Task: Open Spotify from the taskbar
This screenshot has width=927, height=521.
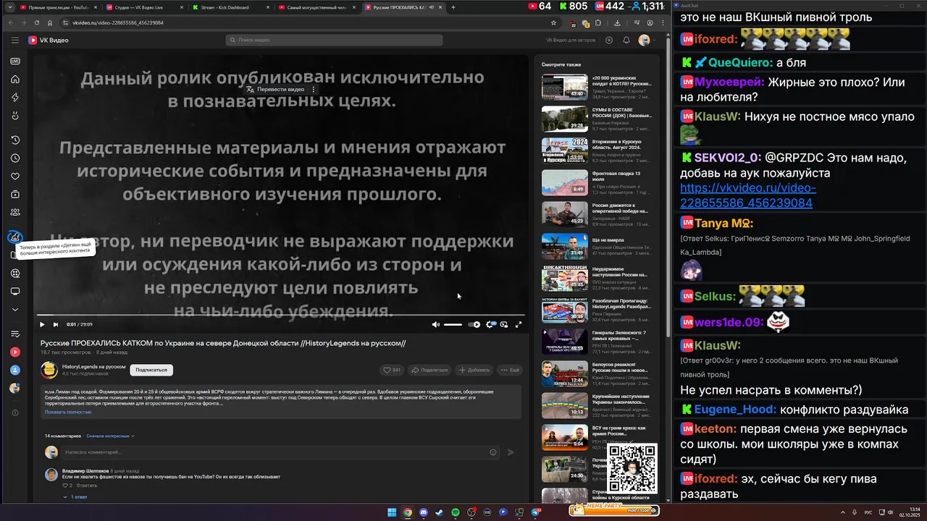Action: click(x=456, y=512)
